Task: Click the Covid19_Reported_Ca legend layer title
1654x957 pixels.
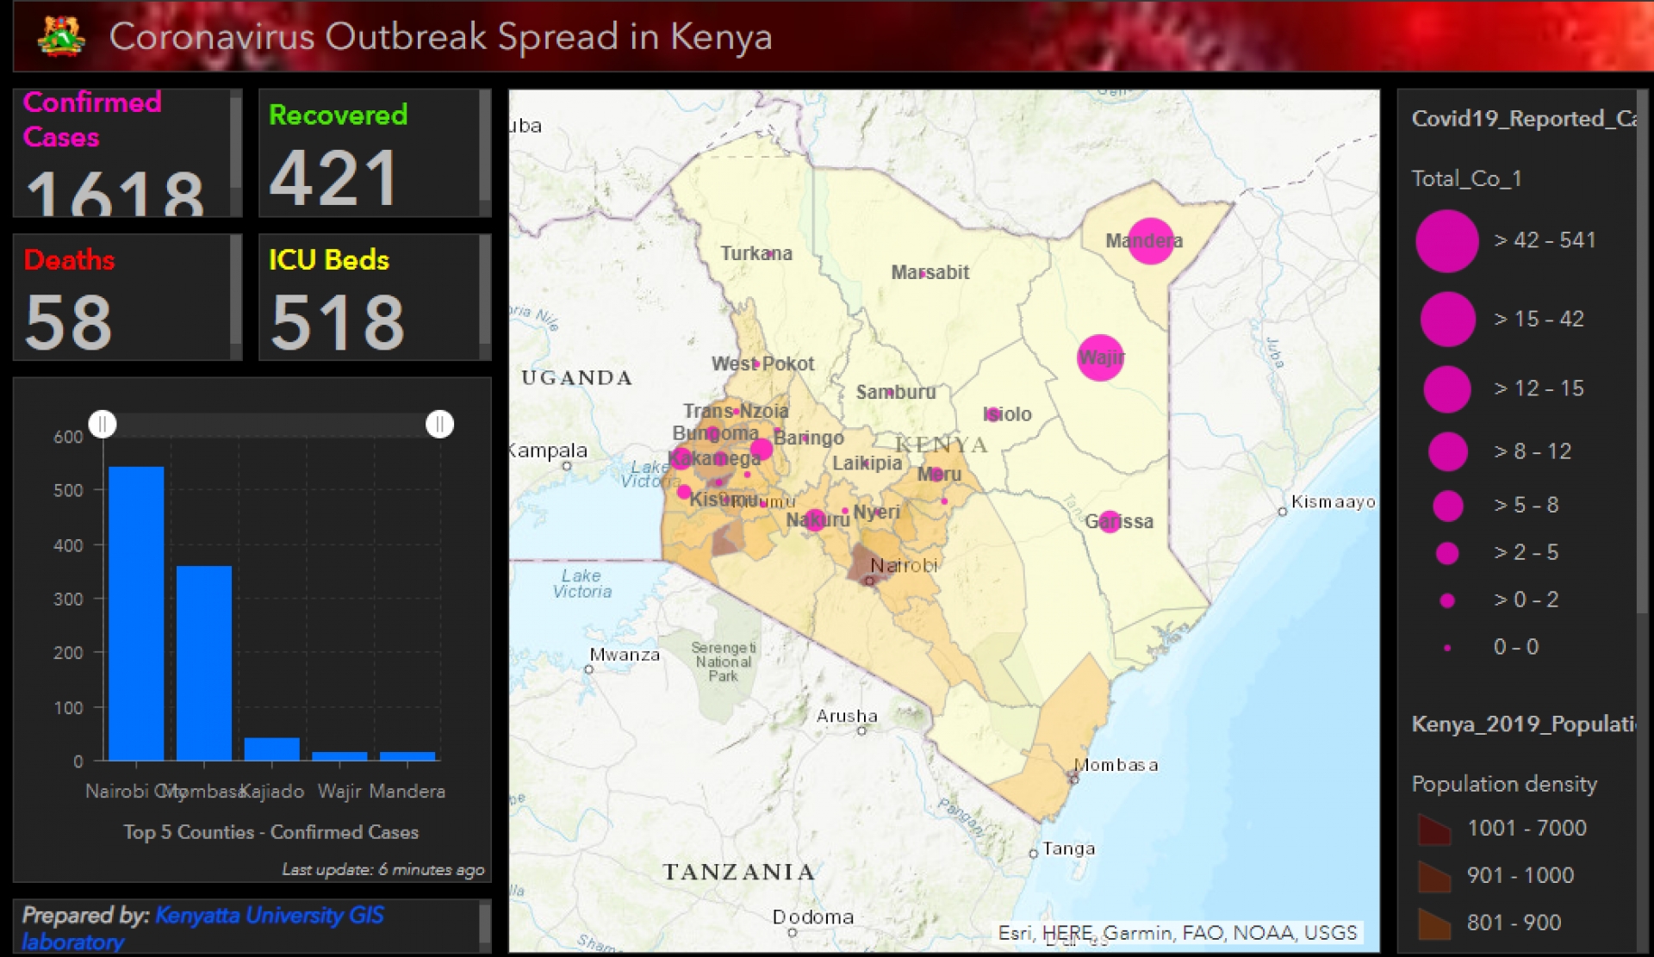Action: (1524, 119)
